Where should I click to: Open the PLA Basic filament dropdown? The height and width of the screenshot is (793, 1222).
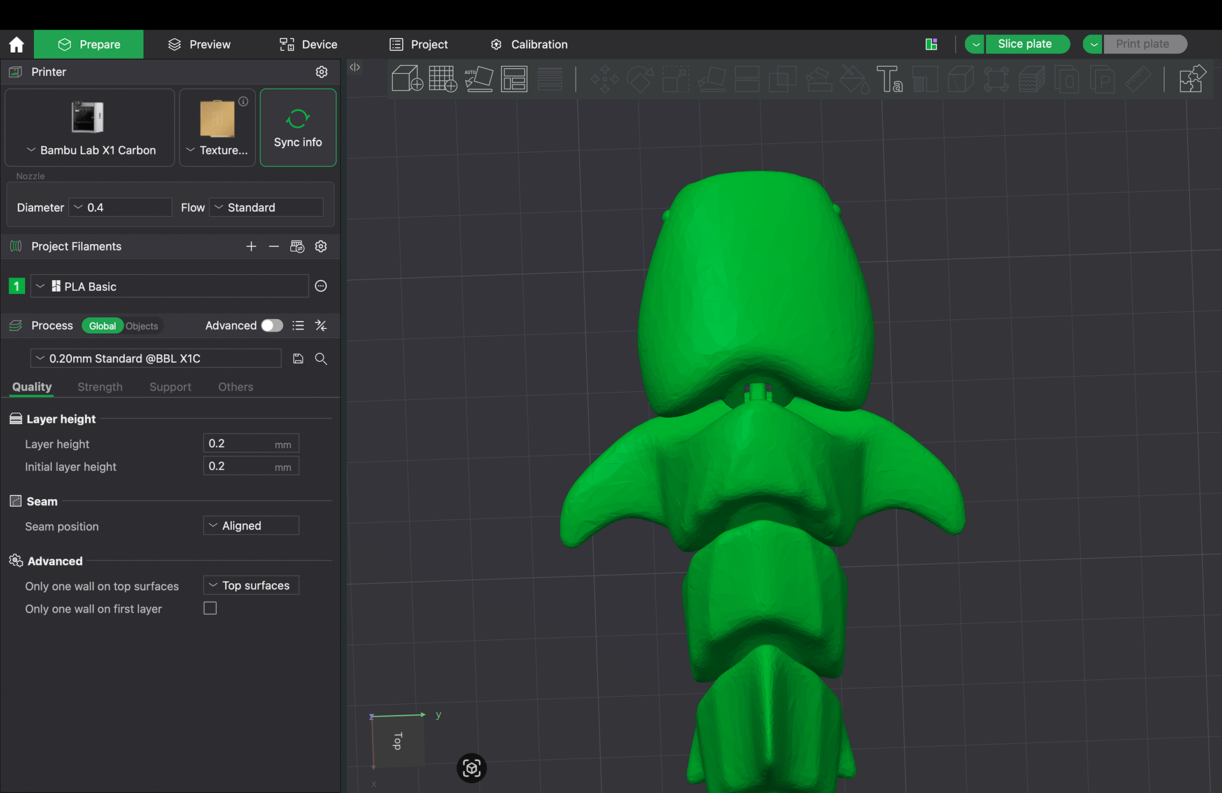pyautogui.click(x=169, y=286)
